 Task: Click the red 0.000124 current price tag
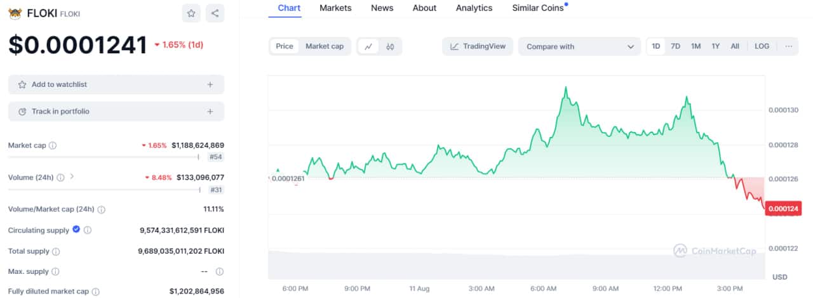click(783, 209)
